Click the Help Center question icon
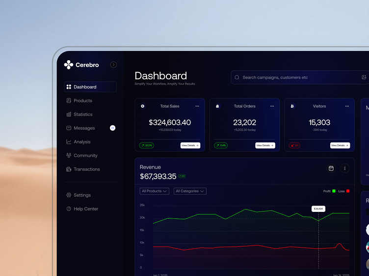The image size is (369, 276). coord(69,208)
